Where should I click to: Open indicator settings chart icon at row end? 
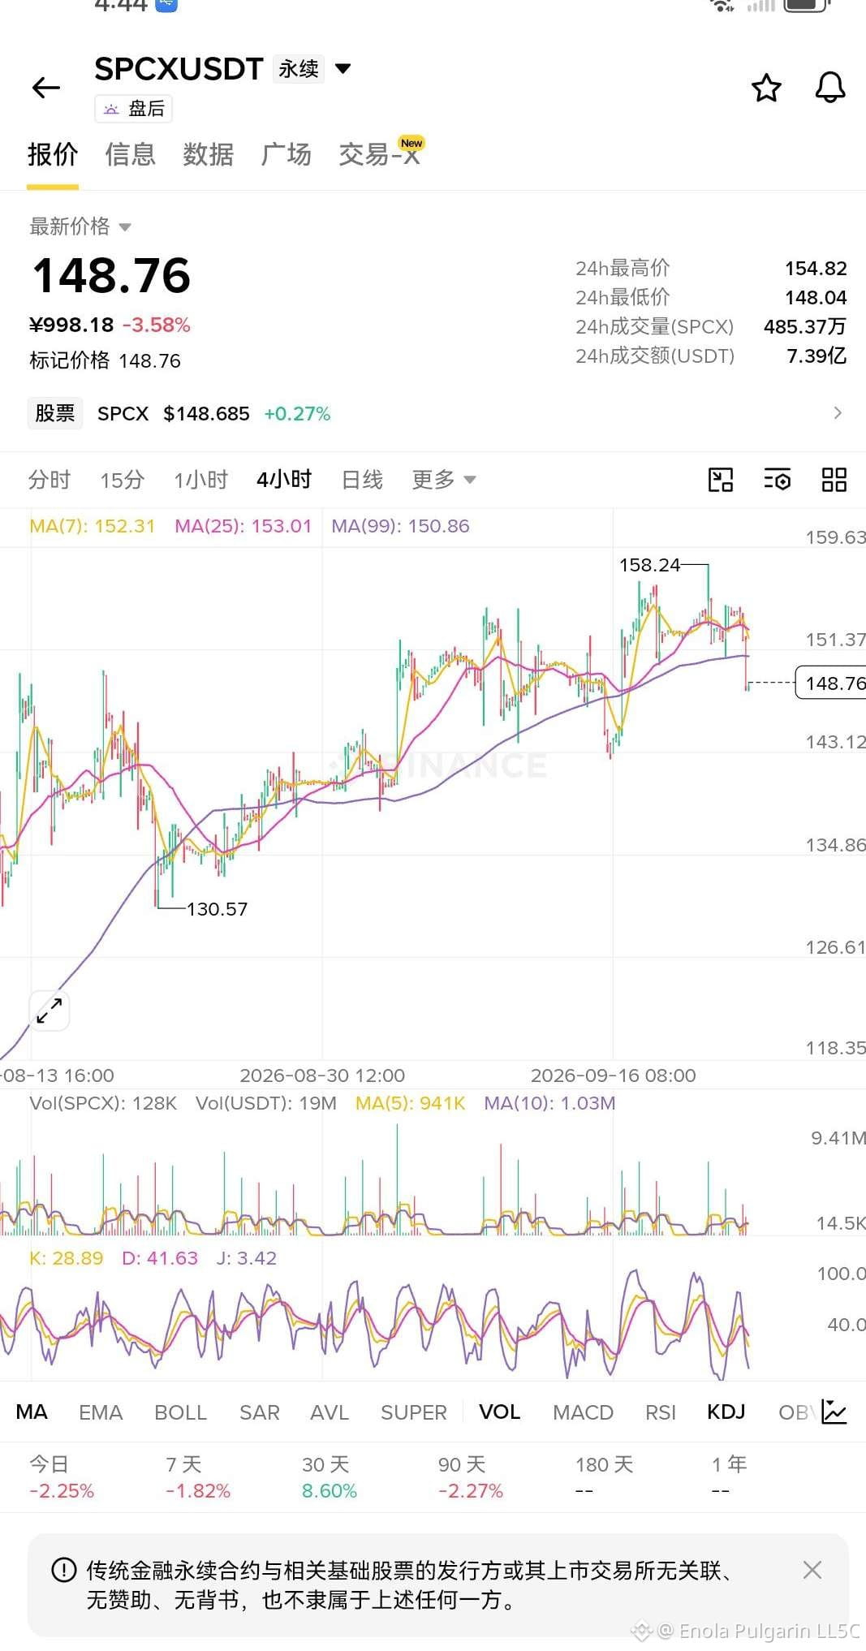[x=834, y=1412]
